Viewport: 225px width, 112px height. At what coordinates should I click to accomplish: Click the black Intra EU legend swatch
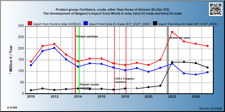[155, 24]
